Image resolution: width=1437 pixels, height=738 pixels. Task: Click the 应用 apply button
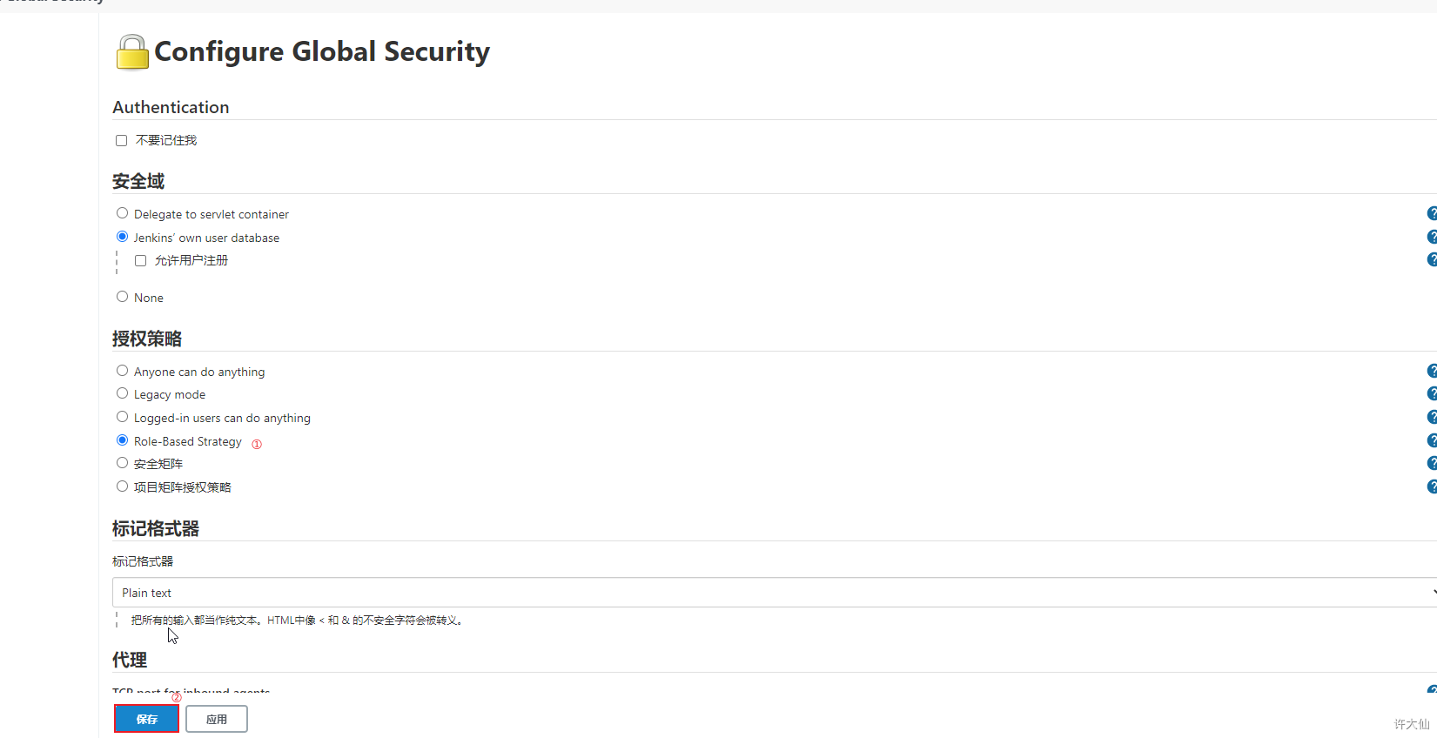217,719
